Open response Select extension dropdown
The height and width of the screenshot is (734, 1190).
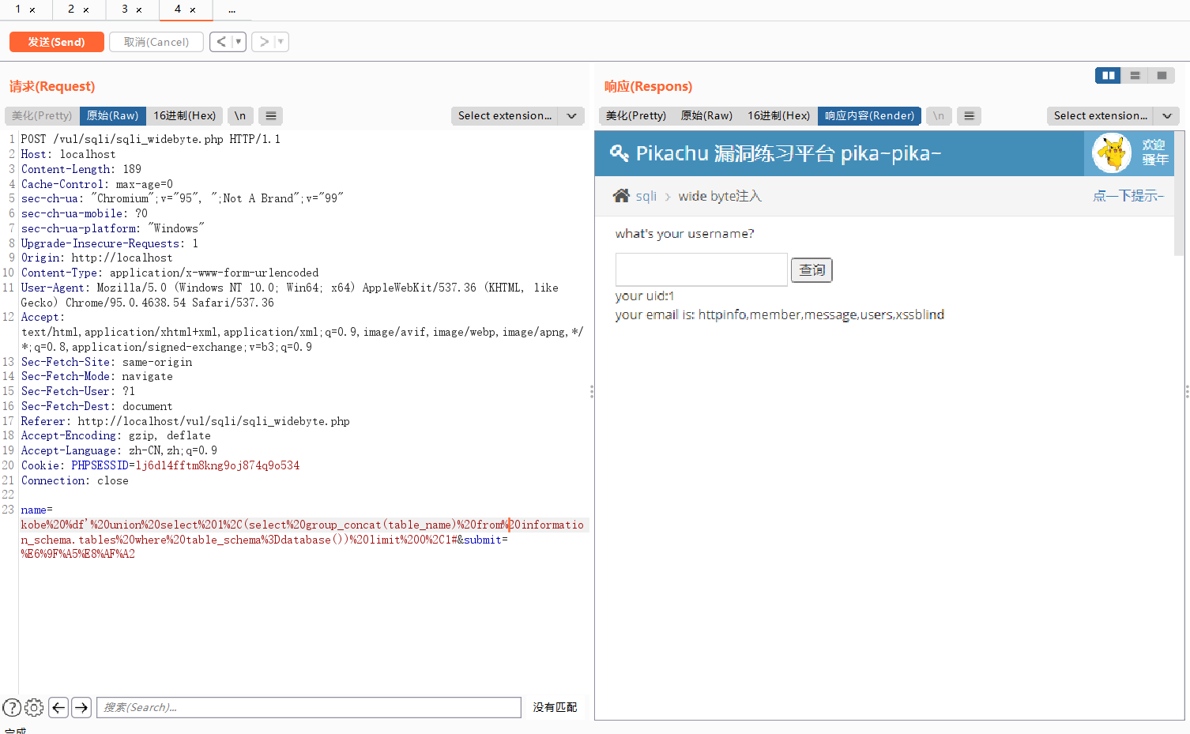pos(1101,115)
